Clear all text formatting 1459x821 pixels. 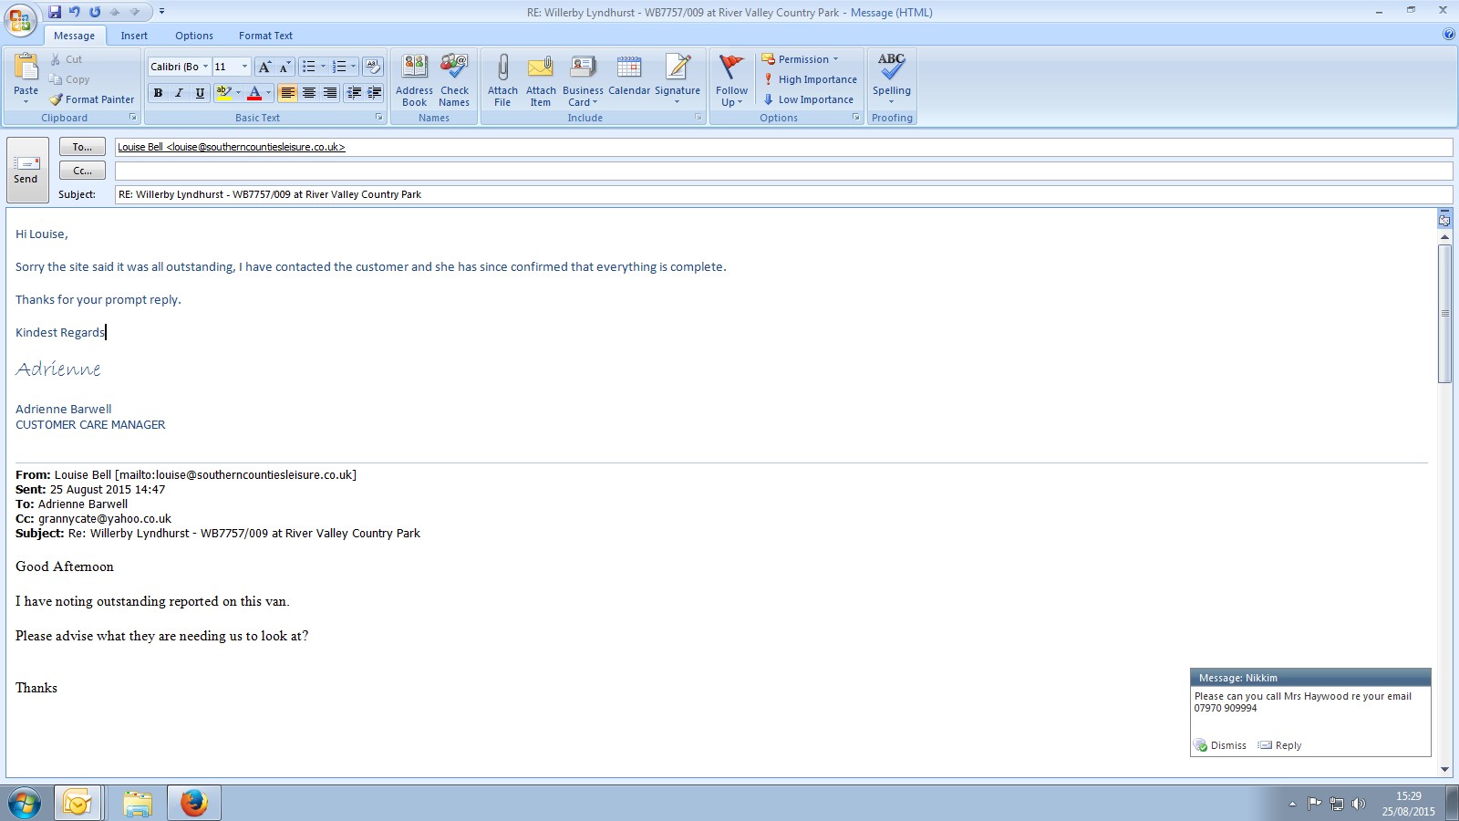[372, 67]
